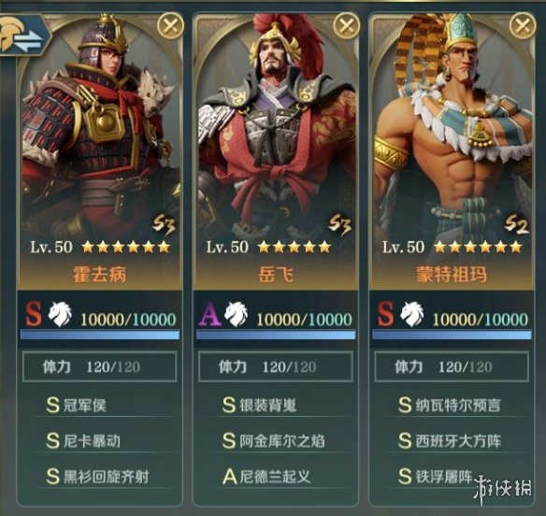The image size is (546, 516).
Task: Tap the cavalry horse icon under 岳飞
Action: [237, 314]
